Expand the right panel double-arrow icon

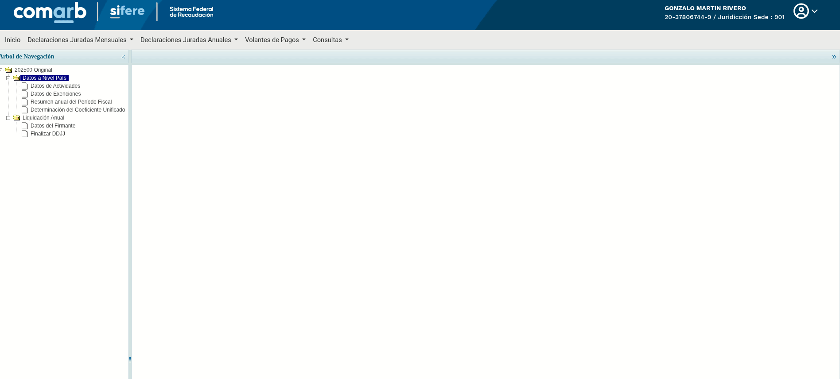pyautogui.click(x=834, y=57)
